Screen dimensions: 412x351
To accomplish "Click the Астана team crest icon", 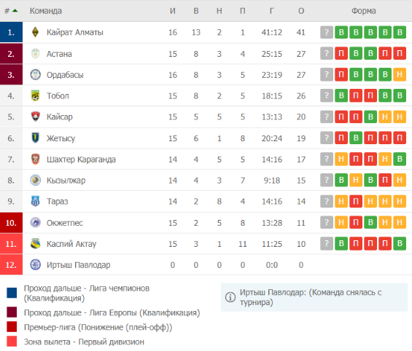I will coord(35,53).
